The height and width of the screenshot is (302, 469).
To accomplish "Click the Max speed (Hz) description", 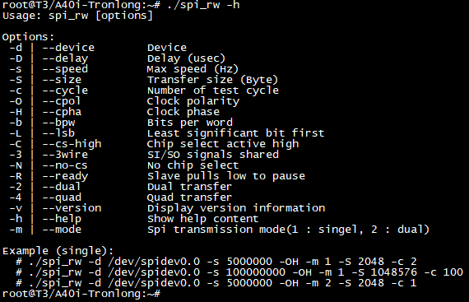I will click(x=193, y=69).
